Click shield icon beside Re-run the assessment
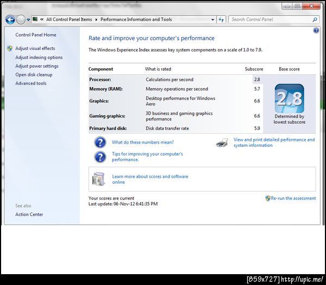The width and height of the screenshot is (326, 285). [267, 198]
